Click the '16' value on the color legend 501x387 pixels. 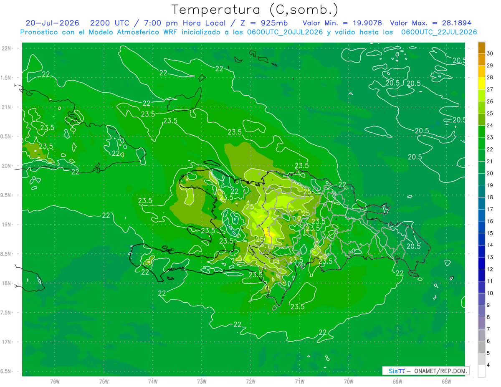tap(490, 221)
